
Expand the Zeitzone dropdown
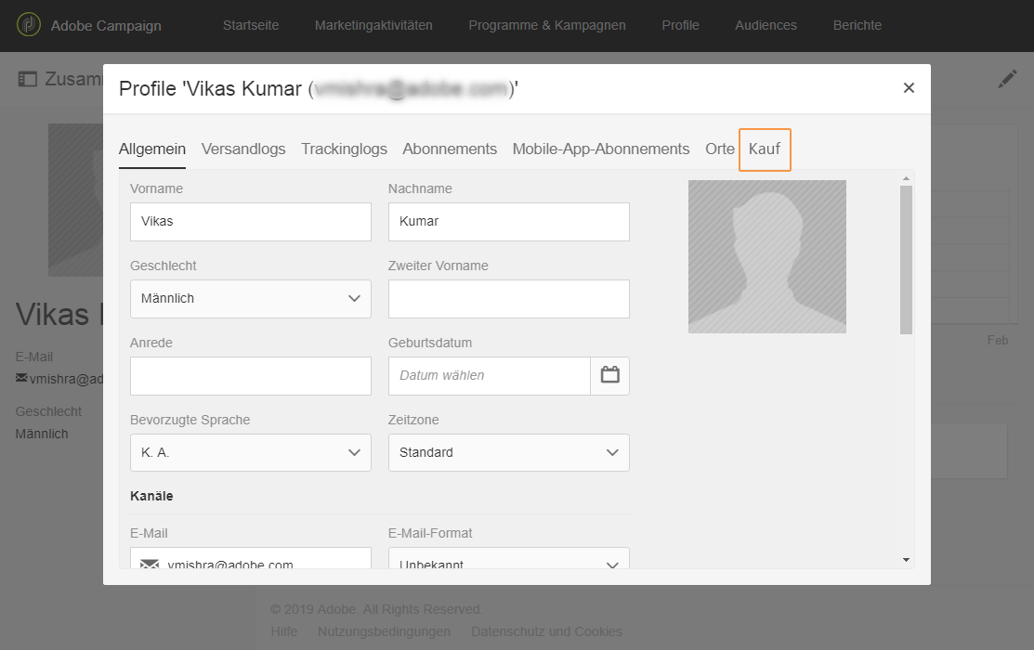611,452
